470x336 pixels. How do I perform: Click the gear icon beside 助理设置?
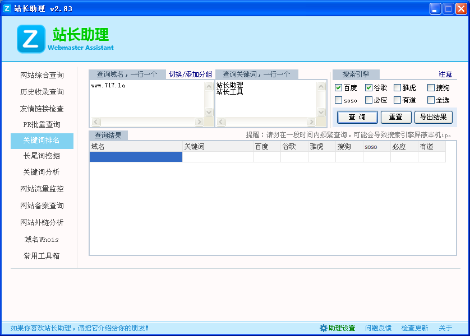323,328
